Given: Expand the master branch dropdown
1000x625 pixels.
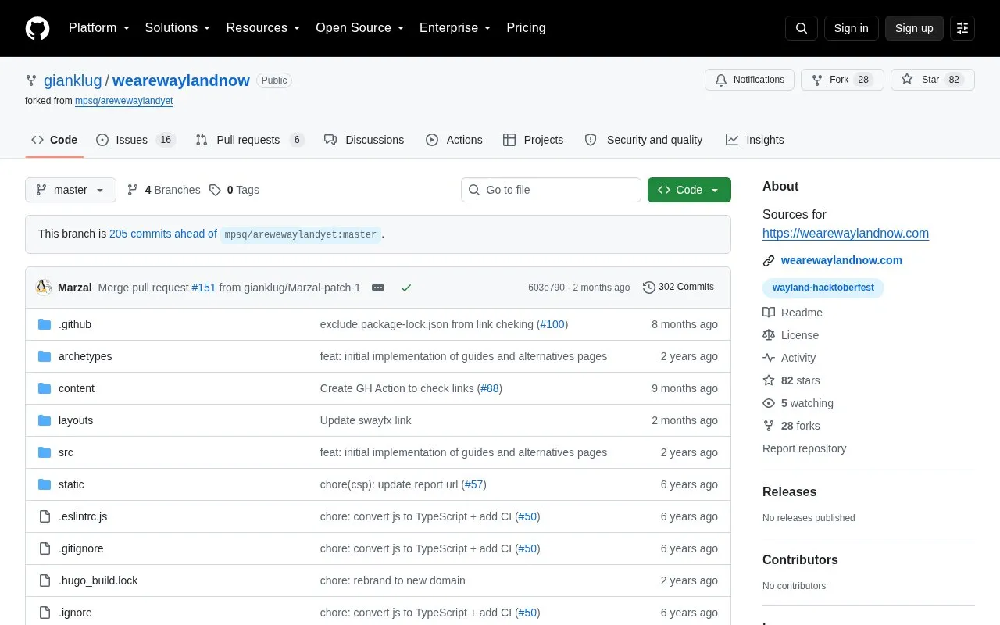Looking at the screenshot, I should (x=70, y=190).
